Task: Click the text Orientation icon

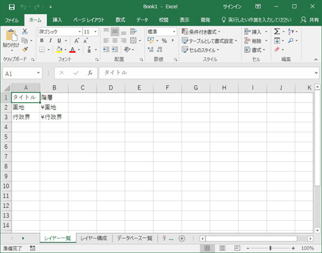Action: click(x=127, y=50)
